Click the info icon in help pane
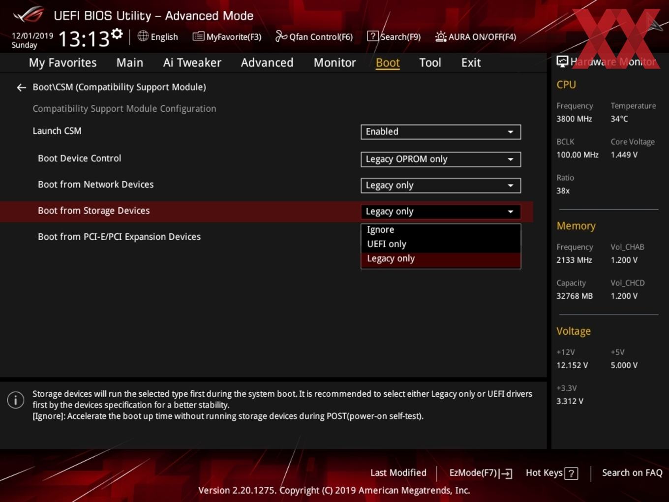The height and width of the screenshot is (502, 669). coord(16,400)
